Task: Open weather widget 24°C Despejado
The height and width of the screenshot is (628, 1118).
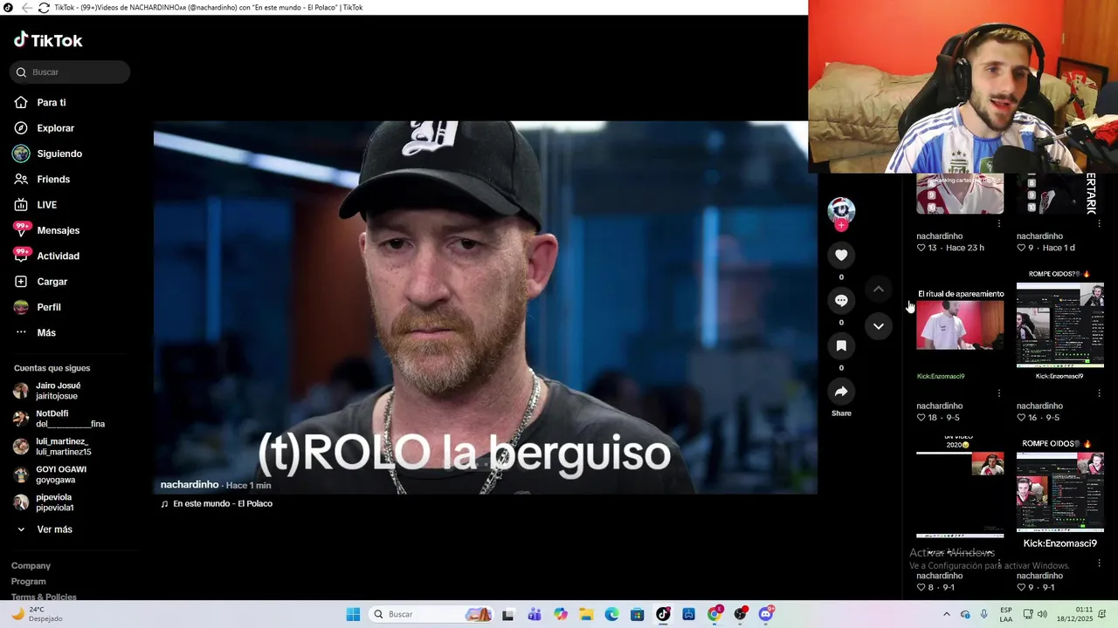Action: click(38, 614)
